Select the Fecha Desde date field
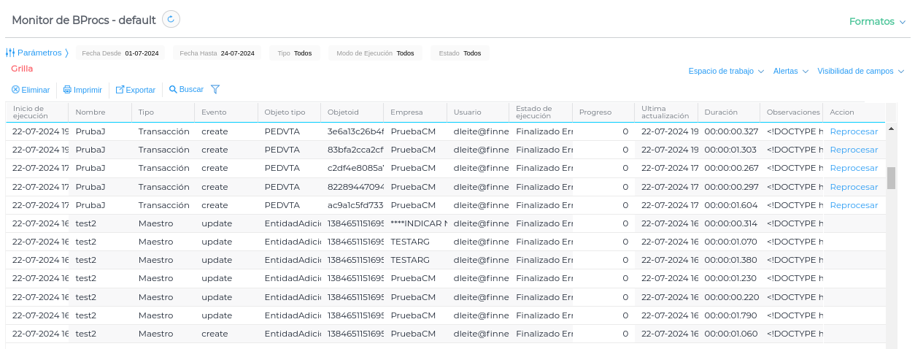 [x=123, y=53]
